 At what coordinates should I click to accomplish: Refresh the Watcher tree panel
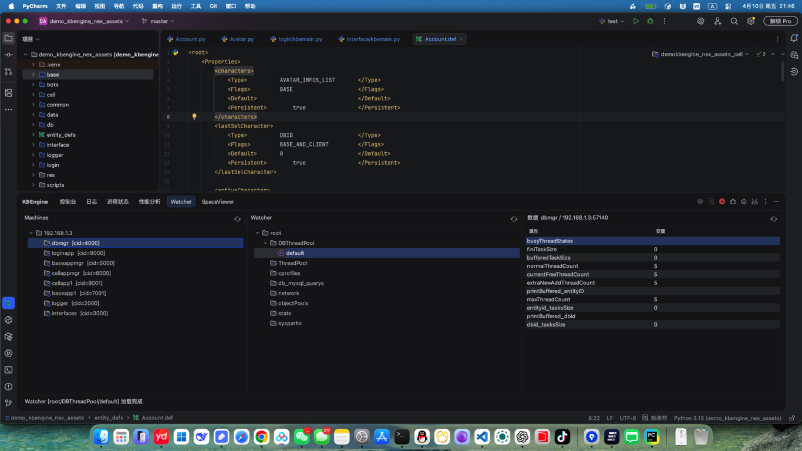(x=514, y=218)
